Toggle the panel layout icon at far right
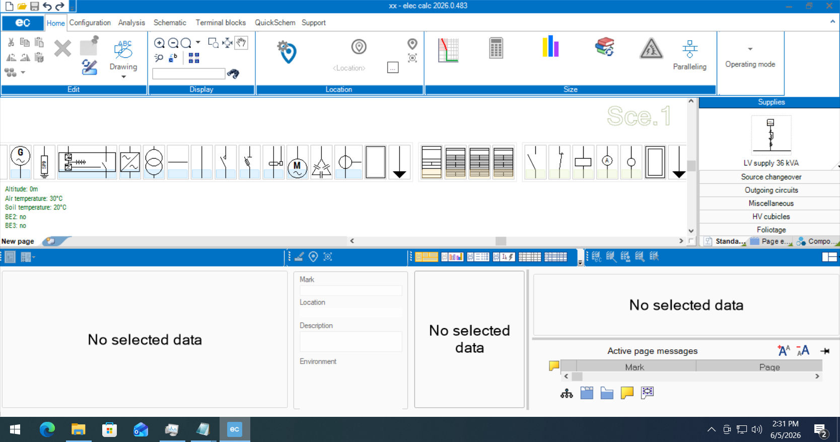The width and height of the screenshot is (840, 442). [x=829, y=257]
